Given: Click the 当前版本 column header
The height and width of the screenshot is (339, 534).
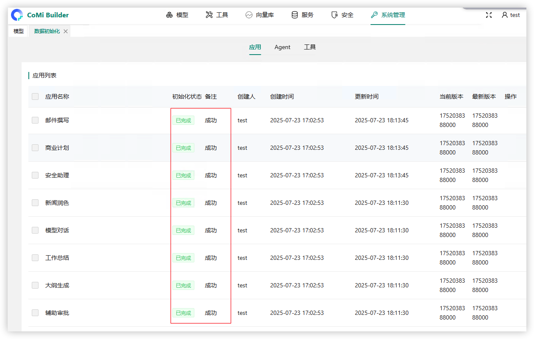Looking at the screenshot, I should pos(451,96).
